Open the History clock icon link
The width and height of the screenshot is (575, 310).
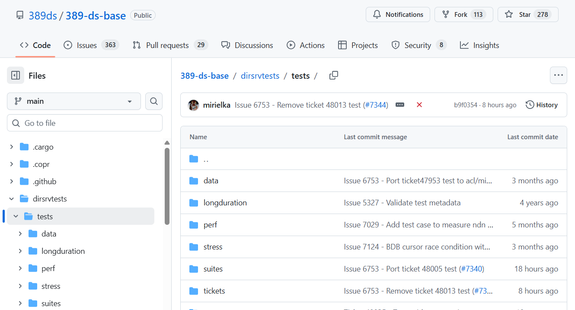pos(541,105)
